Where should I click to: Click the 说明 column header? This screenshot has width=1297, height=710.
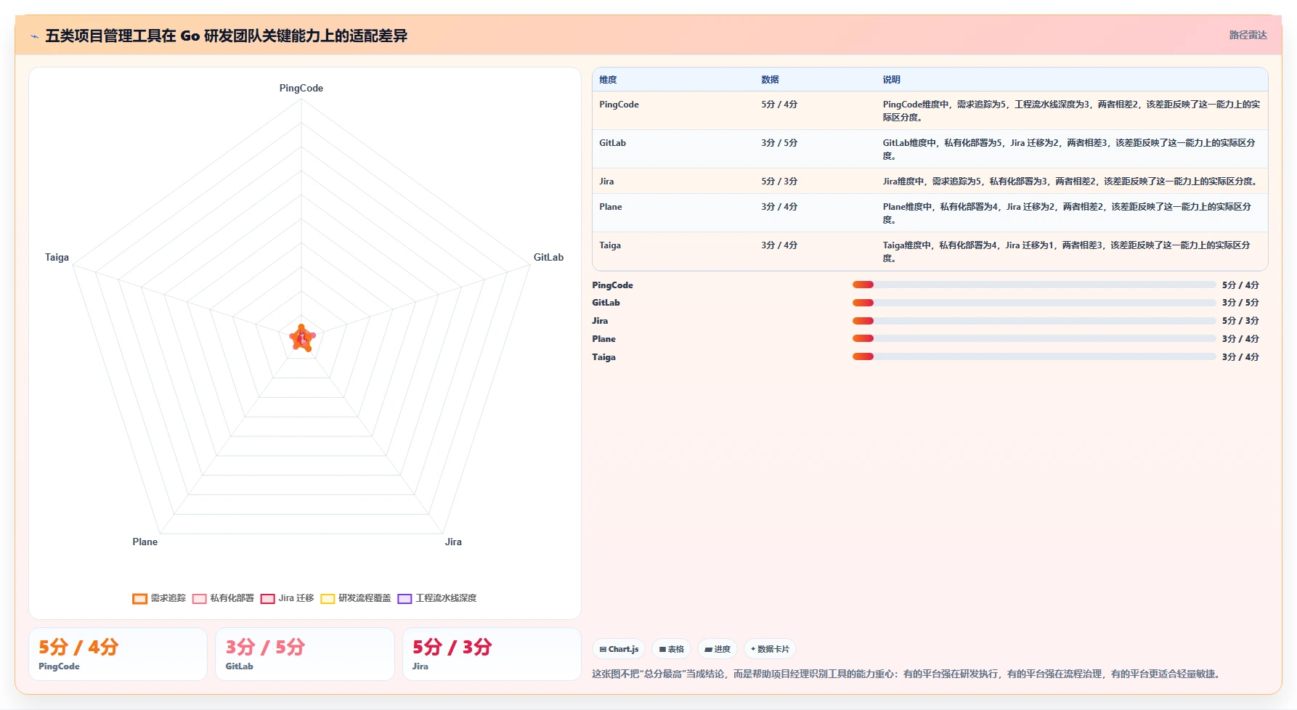(891, 80)
